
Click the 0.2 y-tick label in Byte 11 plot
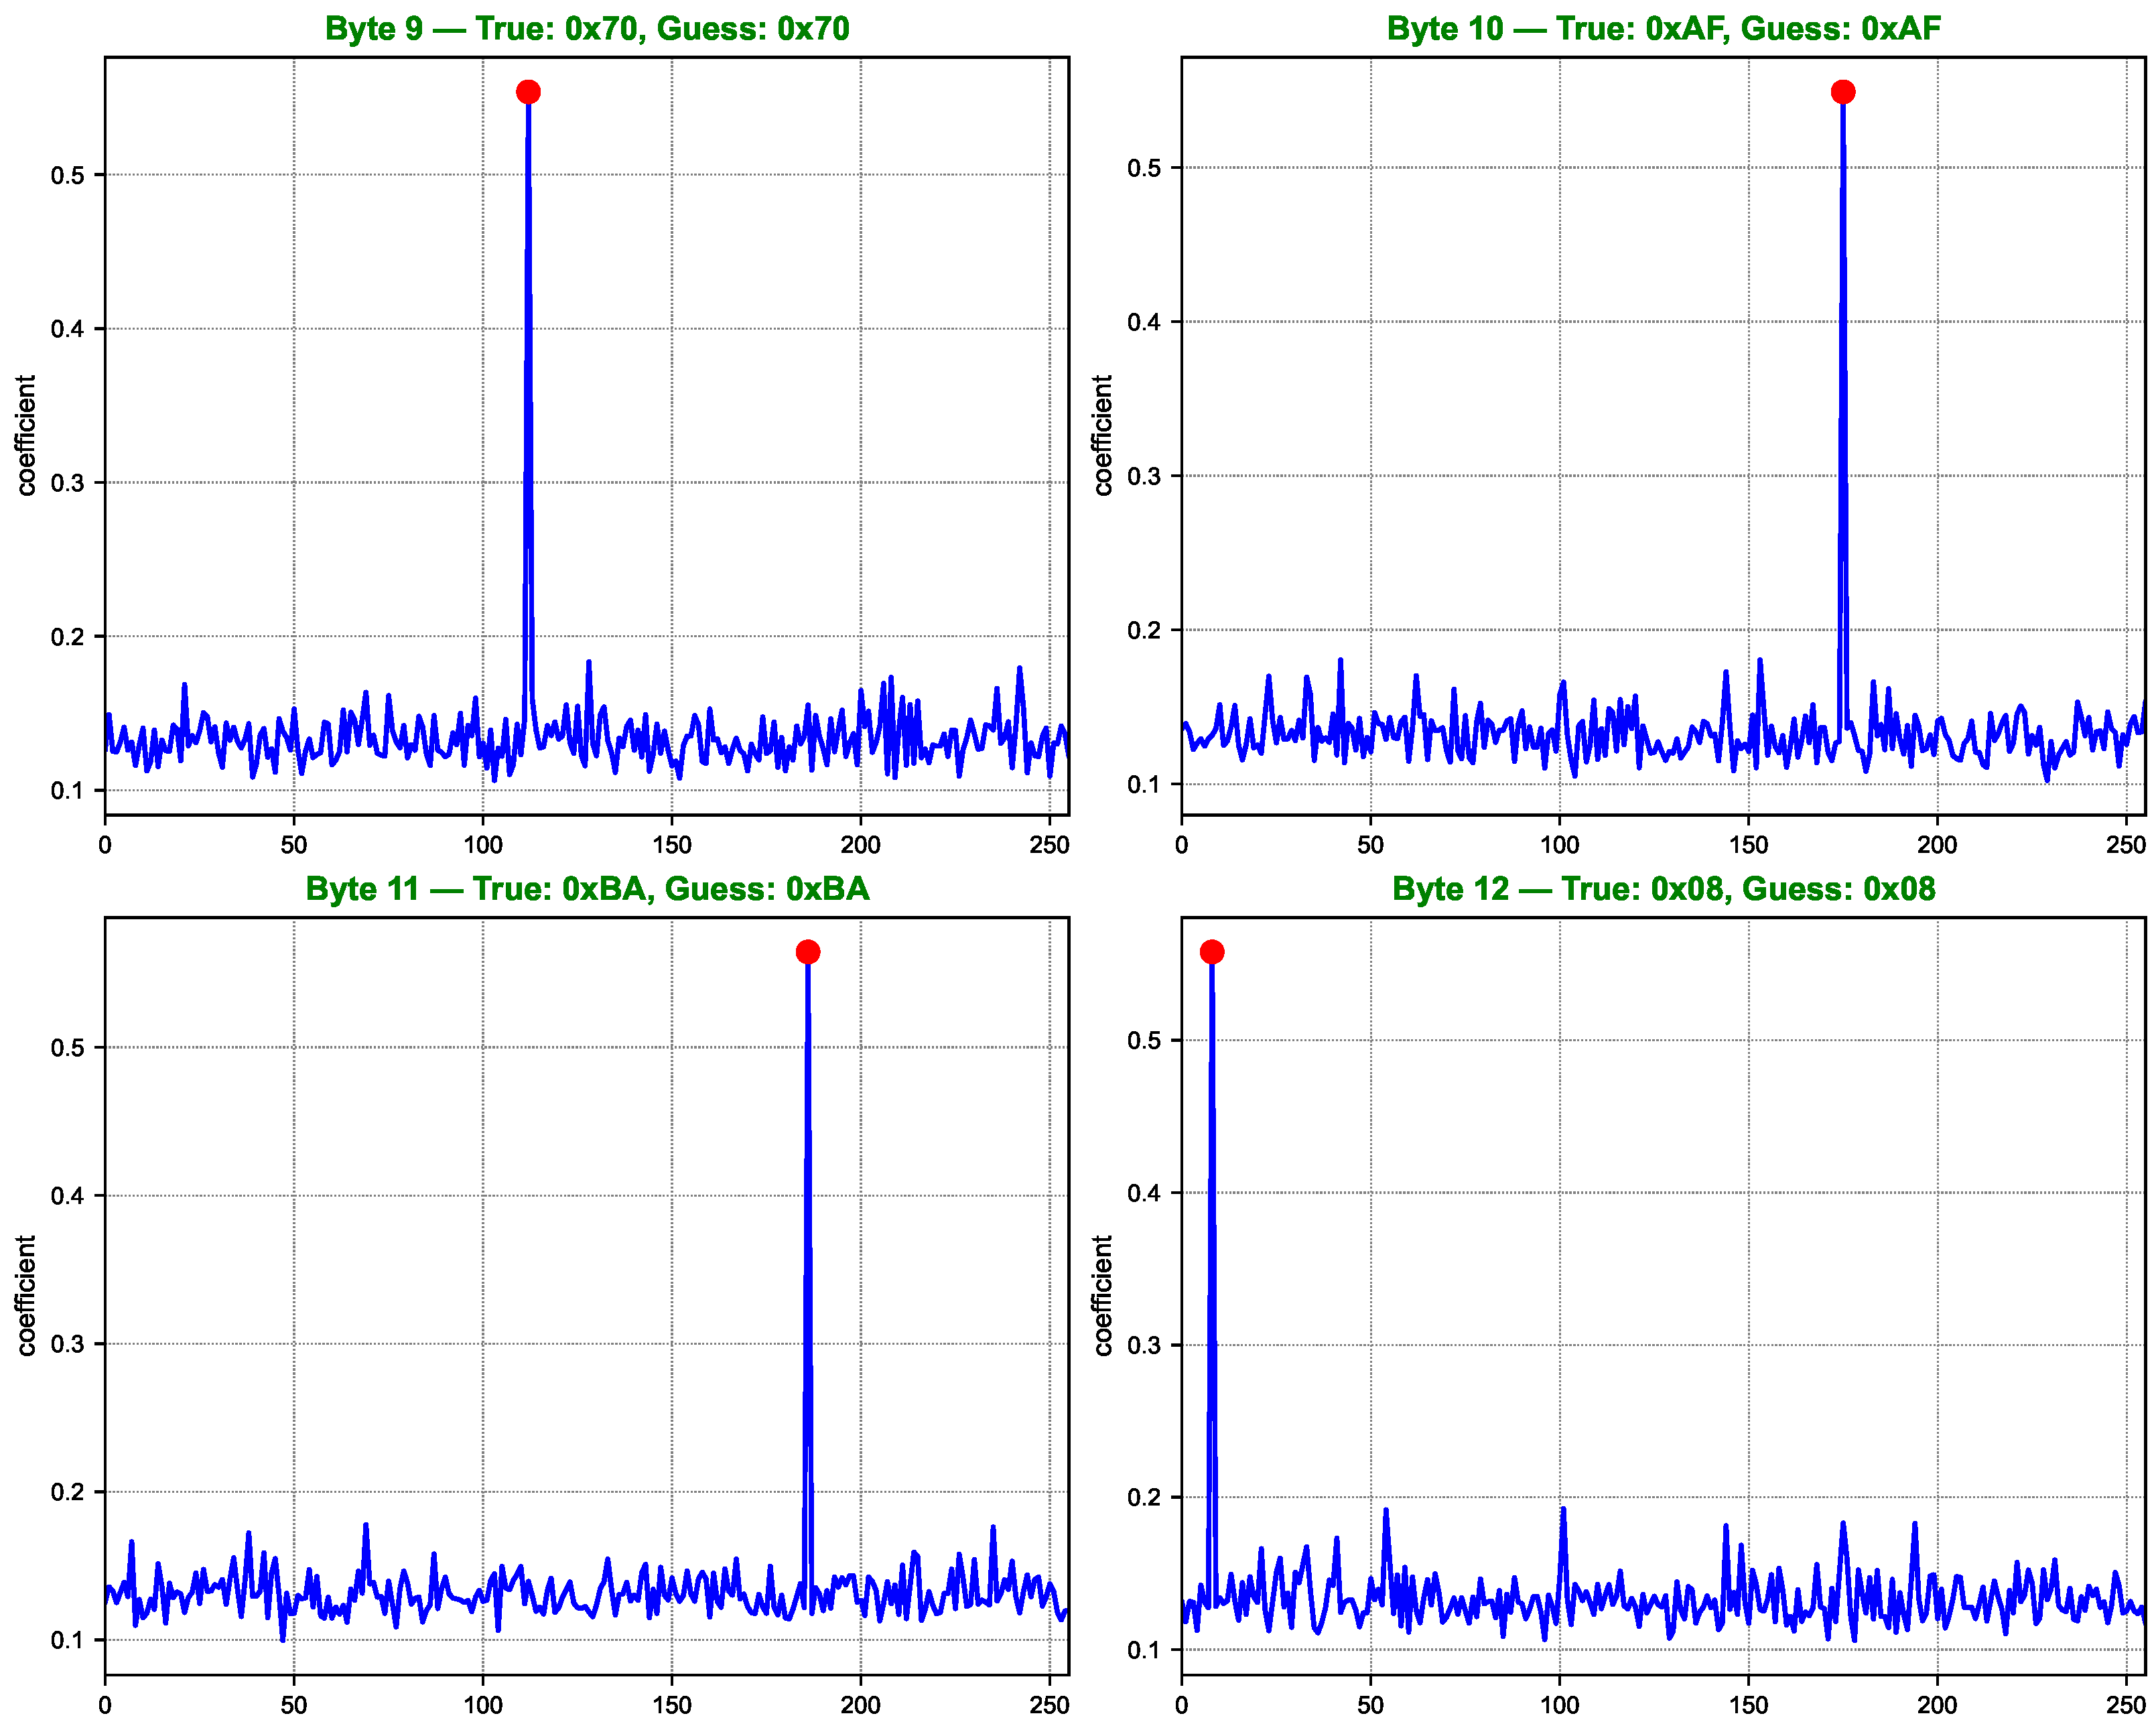67,1493
